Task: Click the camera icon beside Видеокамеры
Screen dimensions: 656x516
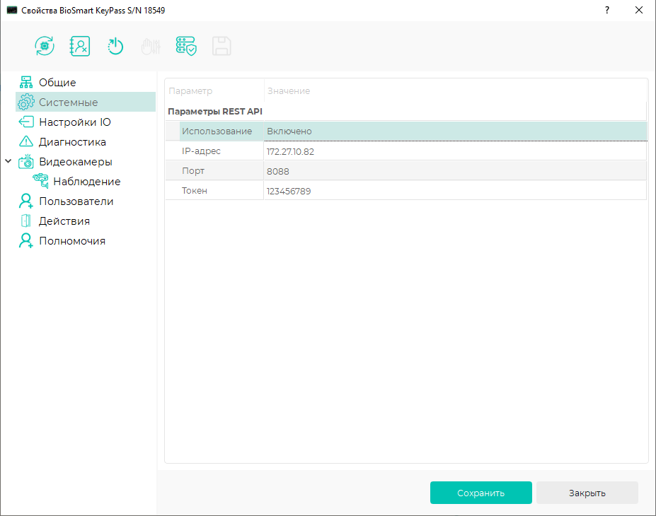Action: tap(26, 162)
